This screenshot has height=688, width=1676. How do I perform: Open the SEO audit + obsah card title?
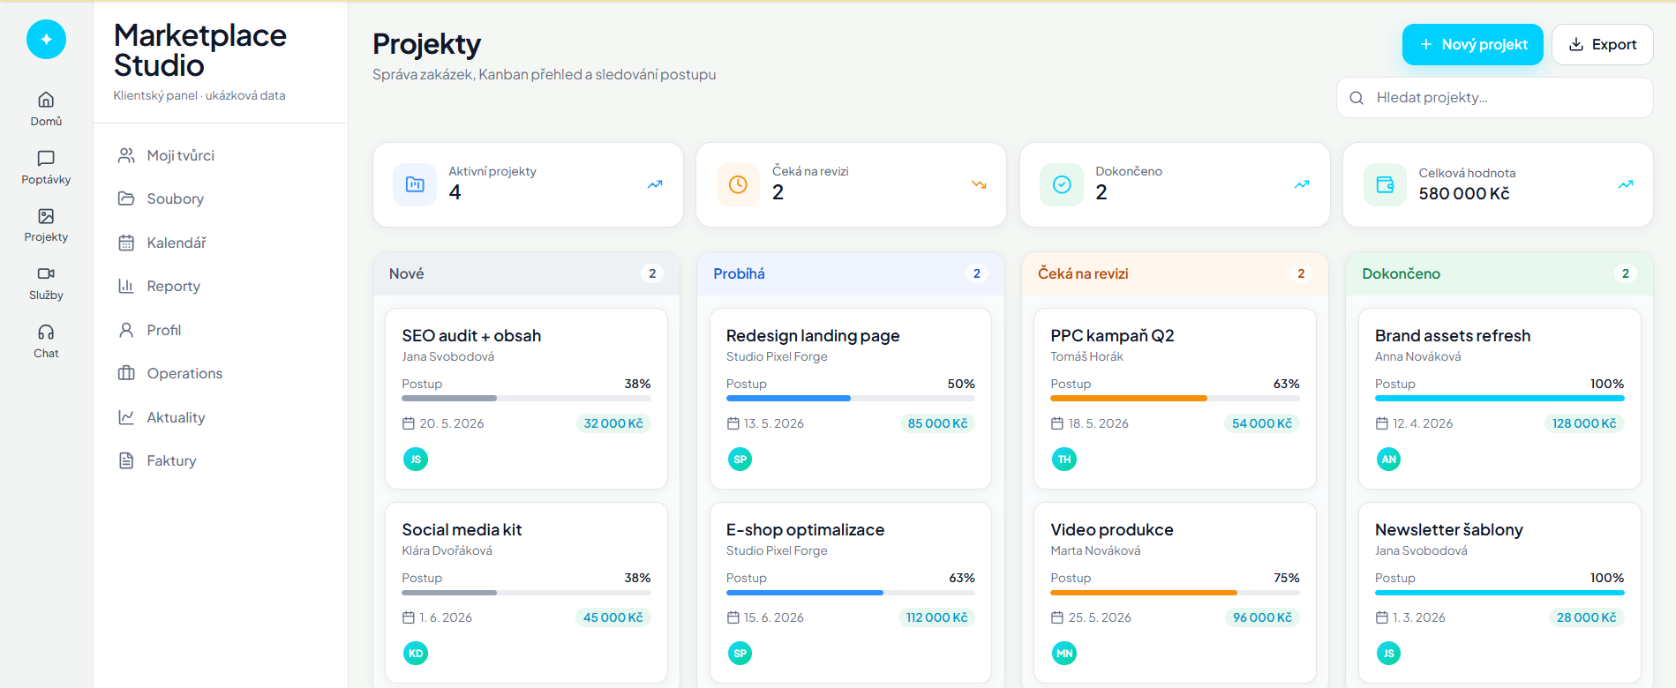tap(471, 335)
